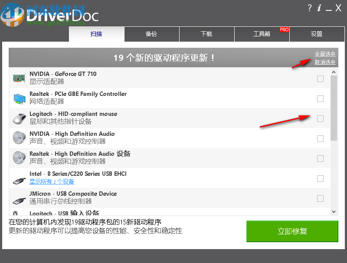Enable the Logitech HID-compliant mouse checkbox
Image resolution: width=347 pixels, height=263 pixels.
tap(320, 118)
